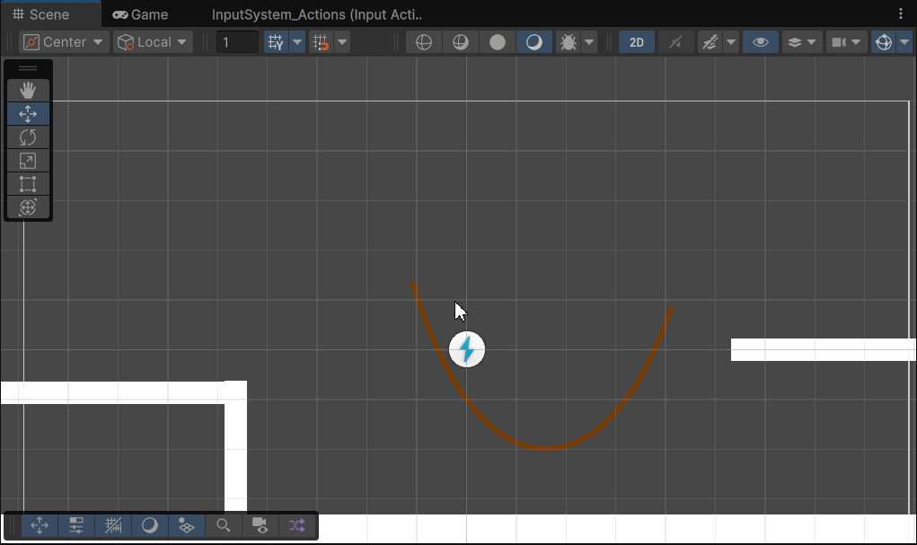Viewport: 917px width, 545px height.
Task: Toggle grid snapping magnet icon
Action: (x=321, y=42)
